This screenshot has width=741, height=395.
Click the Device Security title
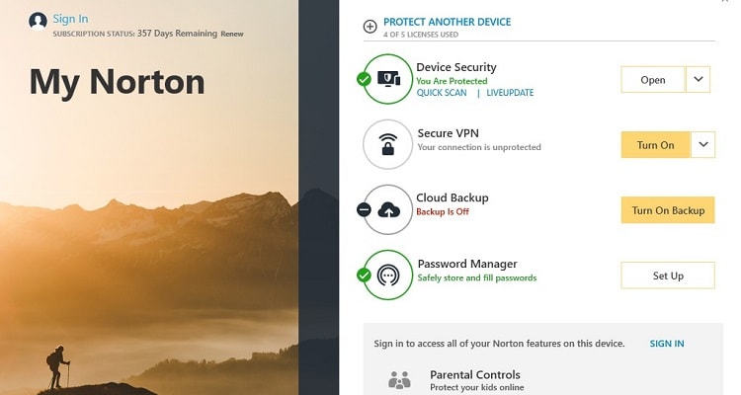click(x=456, y=67)
